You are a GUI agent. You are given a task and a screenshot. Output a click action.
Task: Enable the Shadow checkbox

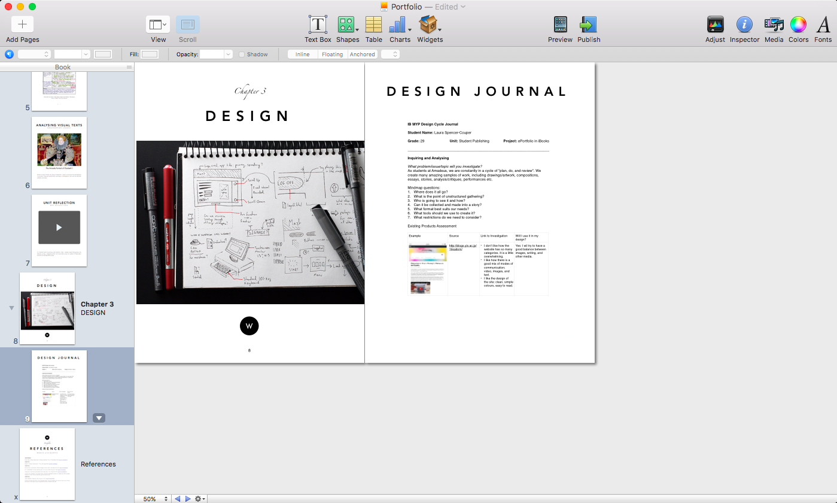[242, 54]
